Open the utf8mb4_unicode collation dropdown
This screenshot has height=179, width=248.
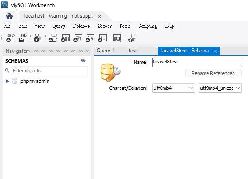tap(220, 88)
